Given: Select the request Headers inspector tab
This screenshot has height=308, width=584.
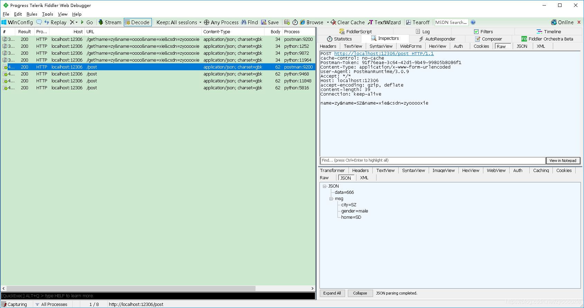Looking at the screenshot, I should click(328, 46).
